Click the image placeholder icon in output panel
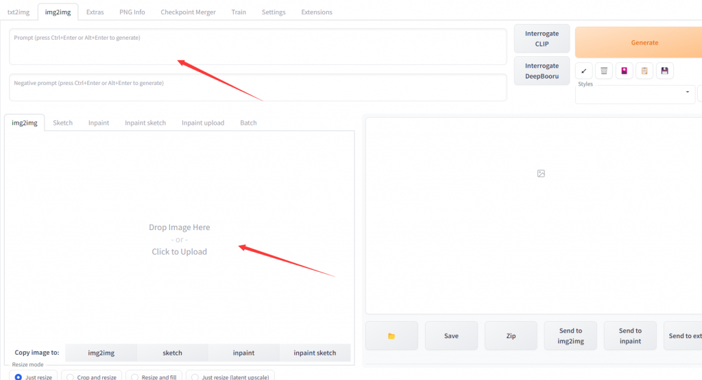Screen dimensions: 702x380 tap(541, 173)
